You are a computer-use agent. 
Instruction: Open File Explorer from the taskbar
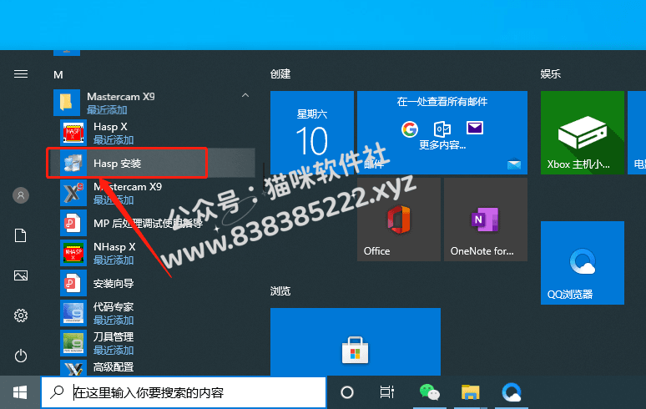pos(470,392)
